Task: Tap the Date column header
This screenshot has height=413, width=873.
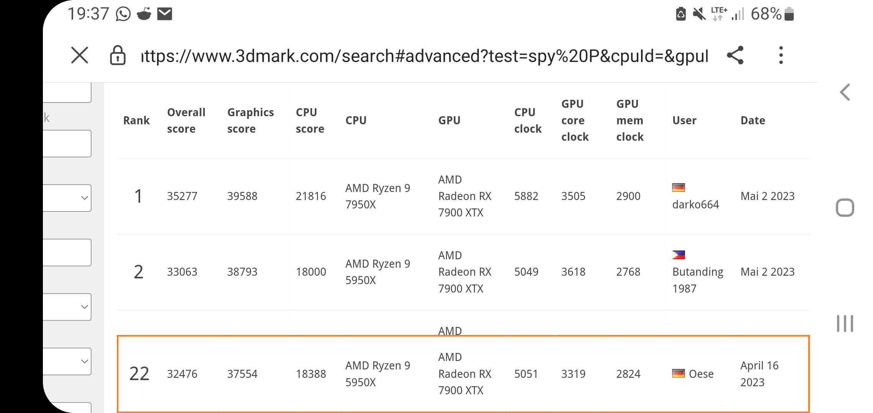Action: point(753,120)
